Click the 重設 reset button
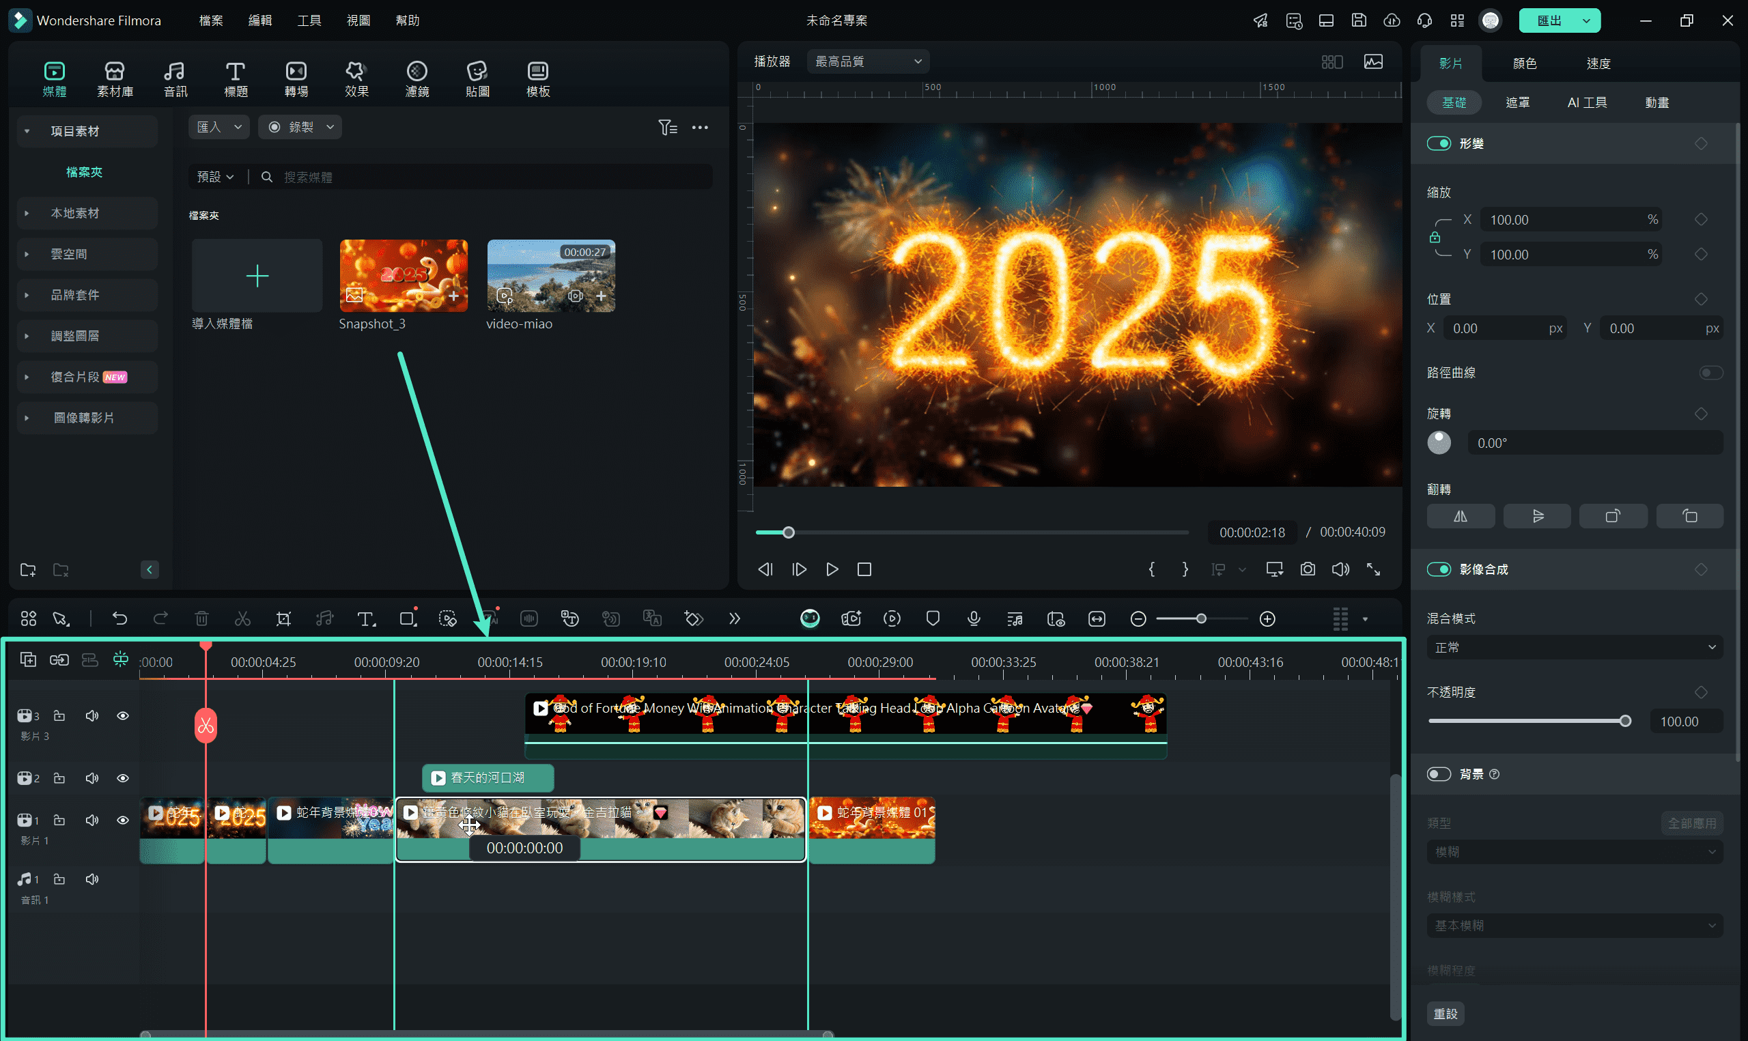 click(1445, 1014)
